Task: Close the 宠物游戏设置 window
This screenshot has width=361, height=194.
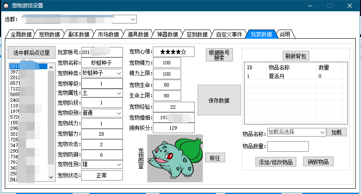Action: [x=350, y=6]
